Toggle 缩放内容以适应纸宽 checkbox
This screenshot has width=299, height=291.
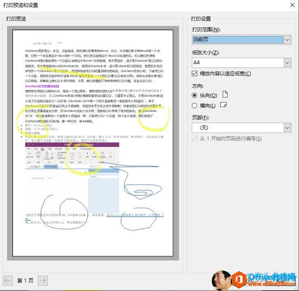pos(195,73)
